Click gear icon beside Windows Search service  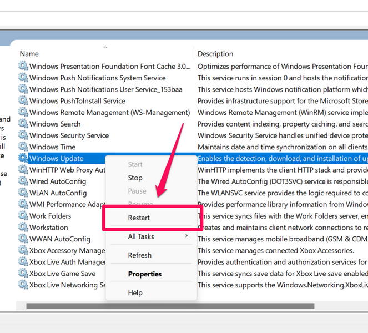pos(23,124)
